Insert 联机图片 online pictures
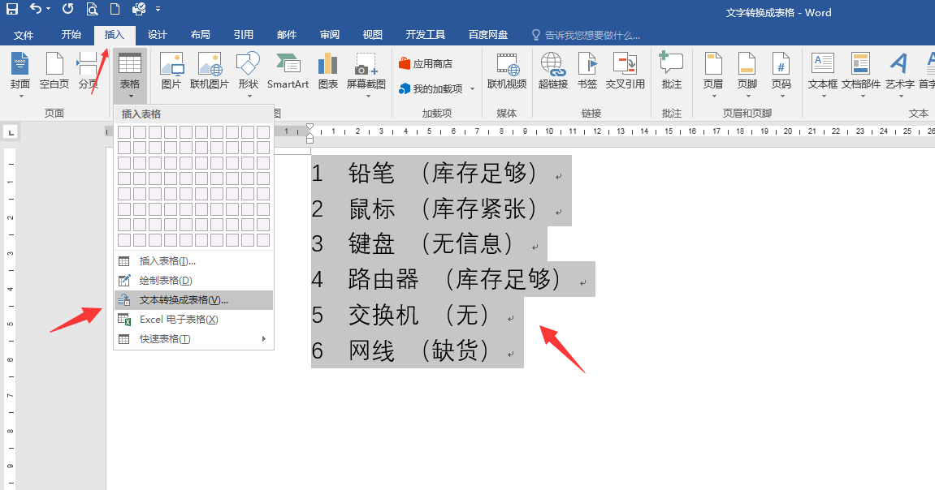 coord(210,71)
